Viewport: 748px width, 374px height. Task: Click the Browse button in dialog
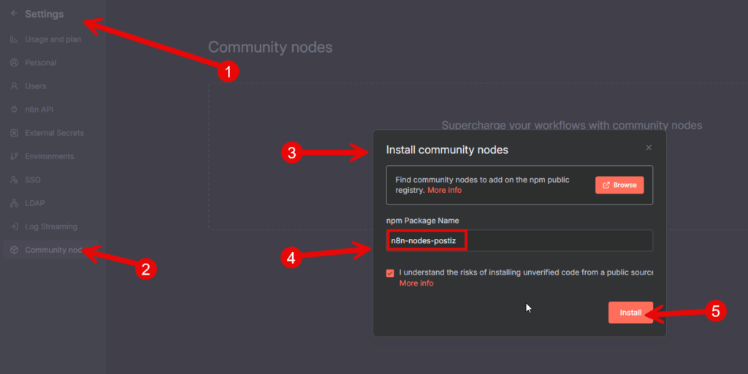pos(619,185)
